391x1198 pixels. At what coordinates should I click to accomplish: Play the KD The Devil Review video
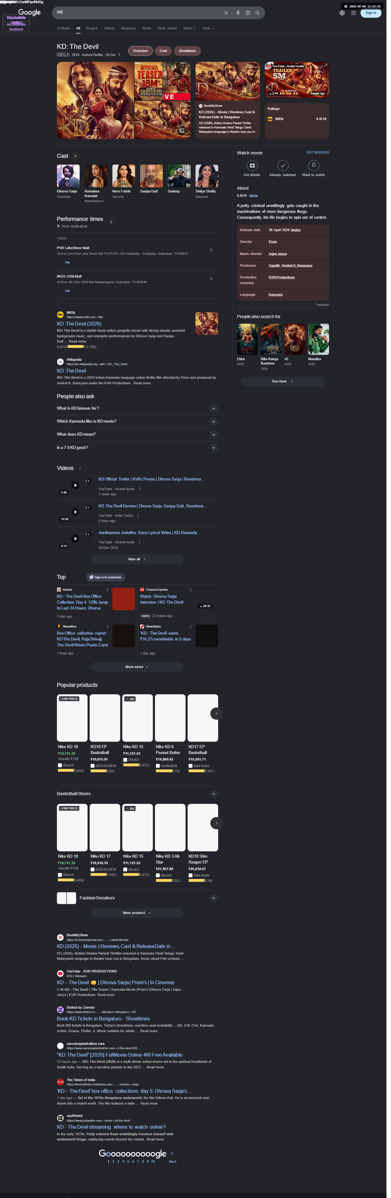[75, 512]
